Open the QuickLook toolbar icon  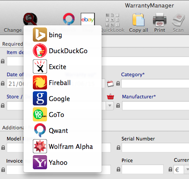click(x=112, y=20)
